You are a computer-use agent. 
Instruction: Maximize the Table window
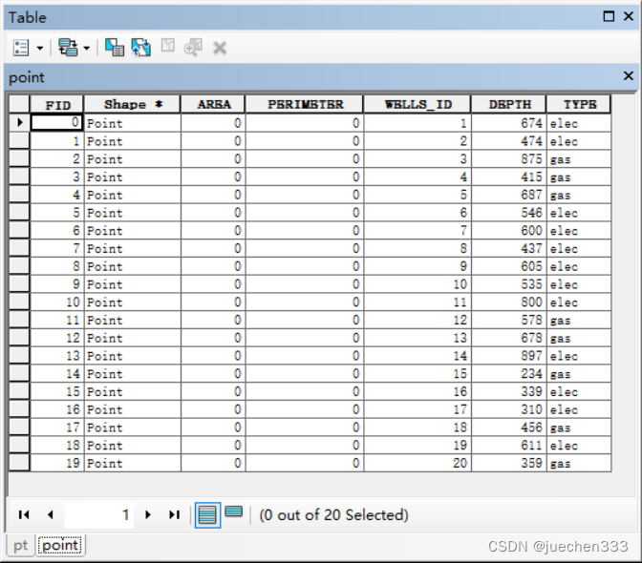pyautogui.click(x=609, y=16)
